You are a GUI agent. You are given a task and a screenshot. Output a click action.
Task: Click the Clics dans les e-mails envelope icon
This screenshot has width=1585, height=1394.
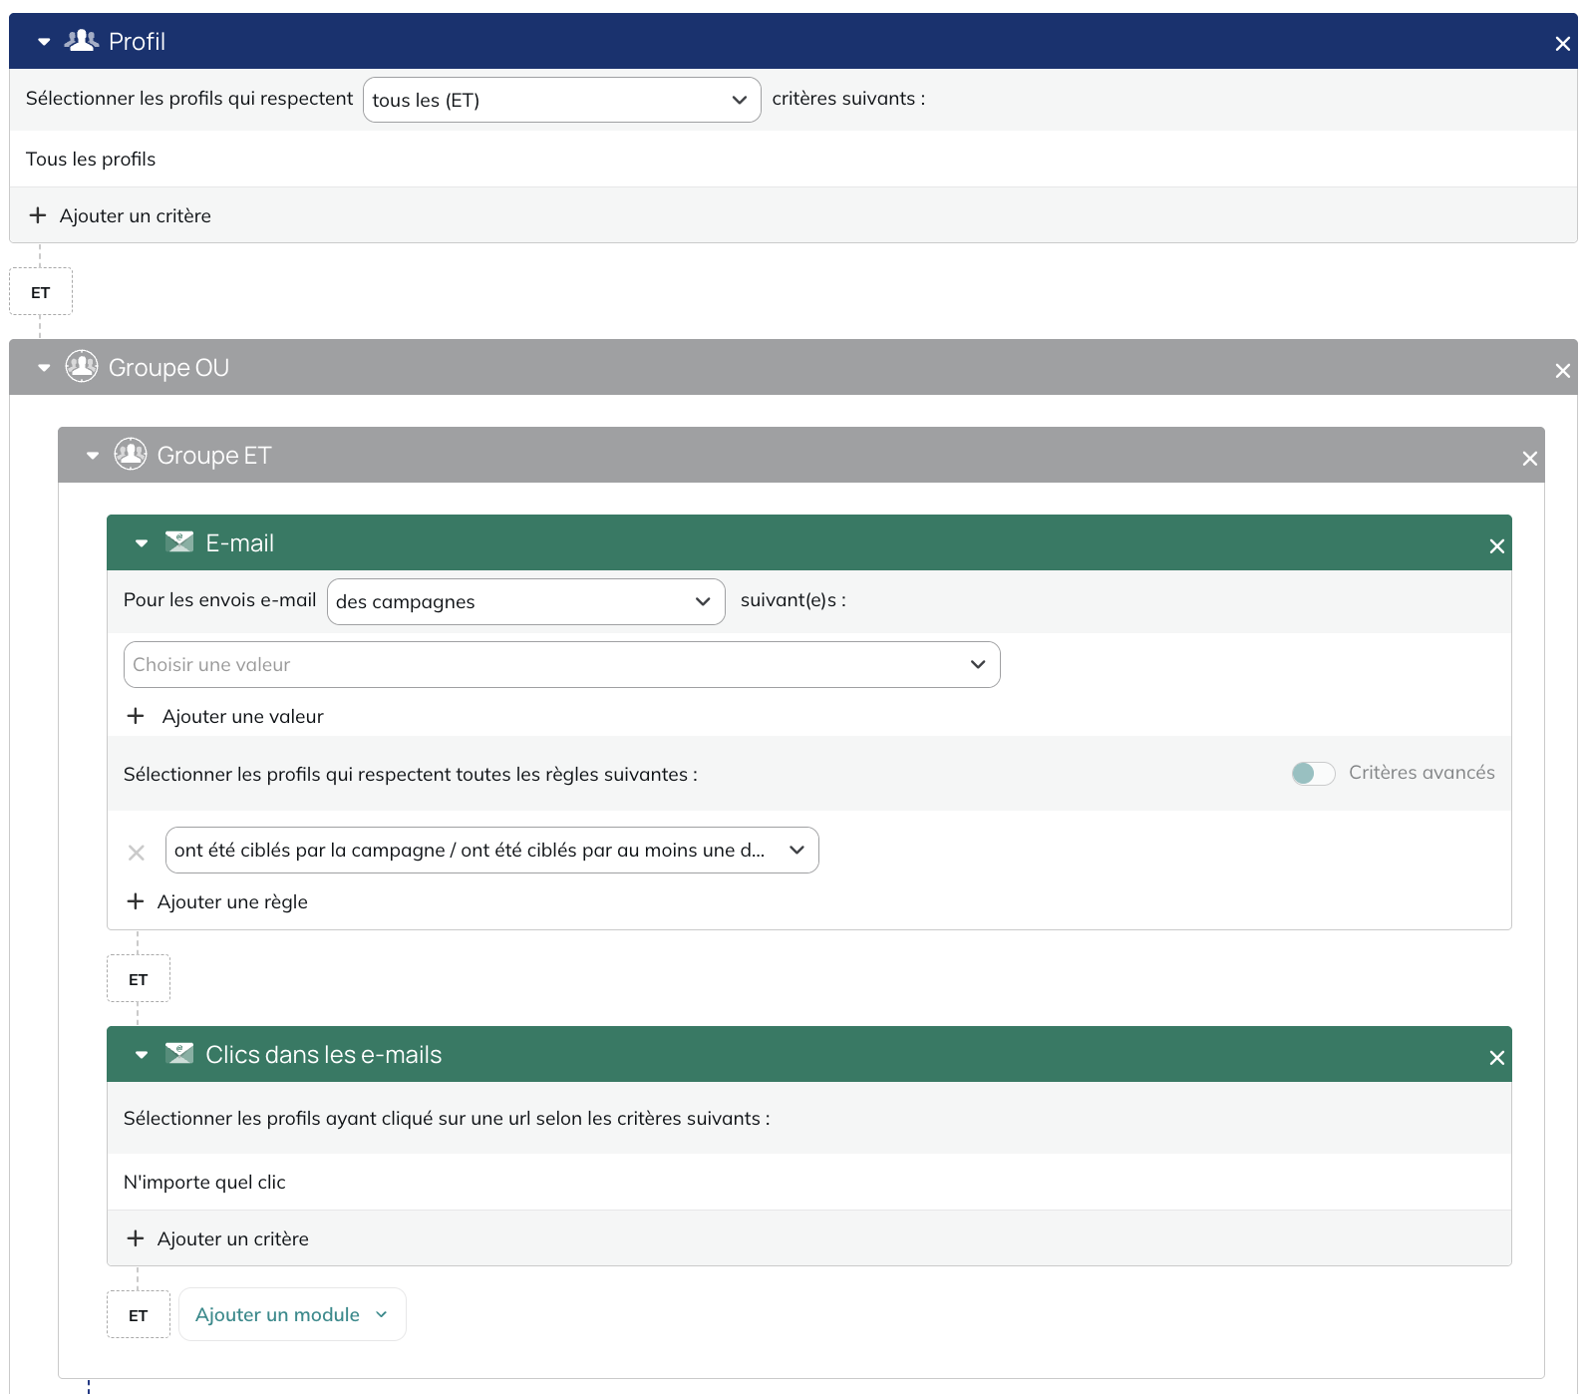click(179, 1054)
